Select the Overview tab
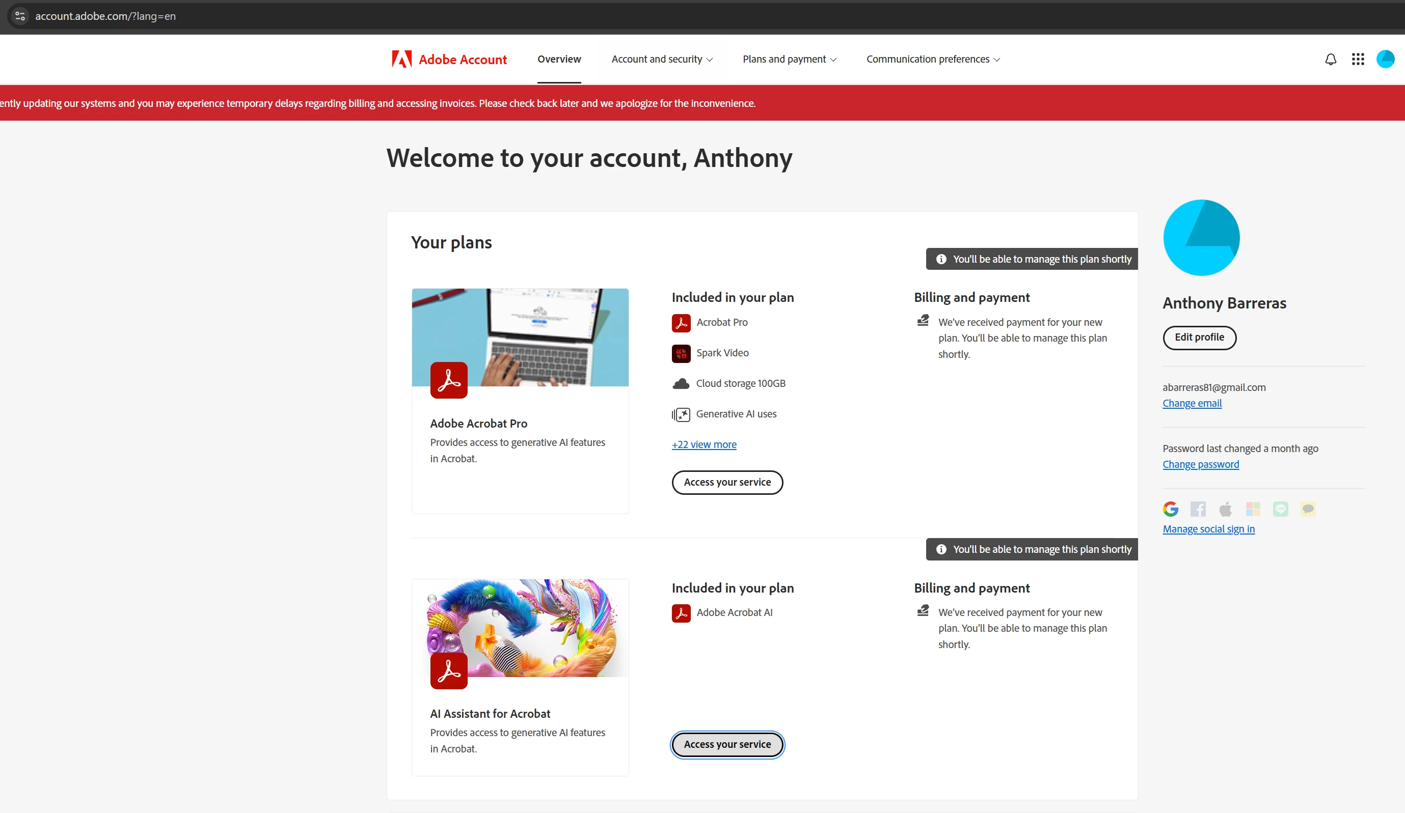The image size is (1405, 813). tap(559, 59)
